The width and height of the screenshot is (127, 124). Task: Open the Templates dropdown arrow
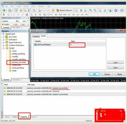[x=124, y=11]
